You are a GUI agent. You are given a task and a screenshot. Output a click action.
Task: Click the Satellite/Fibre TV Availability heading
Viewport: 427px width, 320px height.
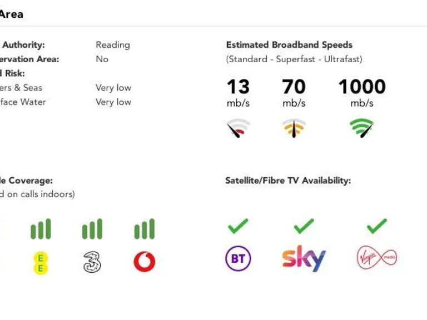point(288,181)
